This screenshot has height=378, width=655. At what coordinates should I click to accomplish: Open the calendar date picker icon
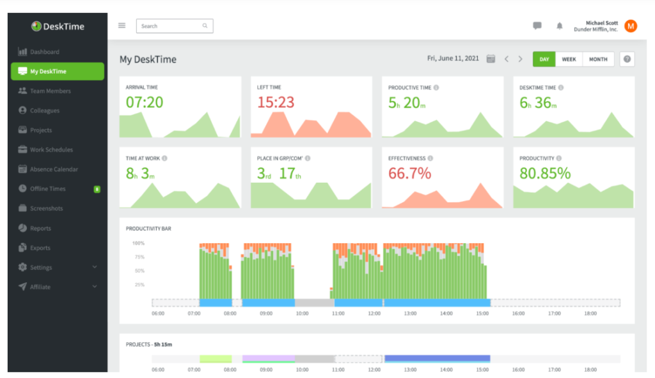coord(491,59)
